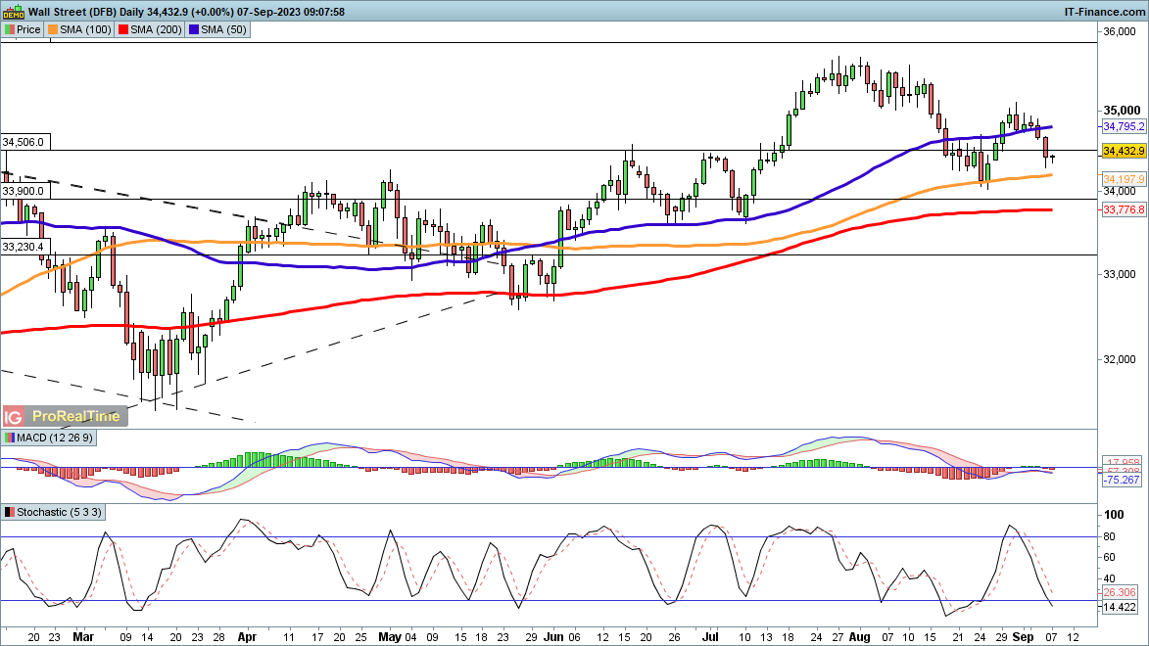Click the 34,506.0 horizontal level label
Viewport: 1149px width, 646px height.
pyautogui.click(x=23, y=142)
